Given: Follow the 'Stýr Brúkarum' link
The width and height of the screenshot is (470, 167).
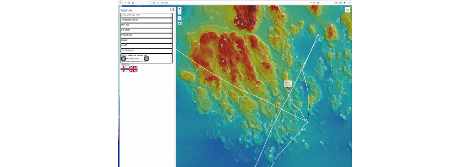Looking at the screenshot, I should [x=127, y=50].
